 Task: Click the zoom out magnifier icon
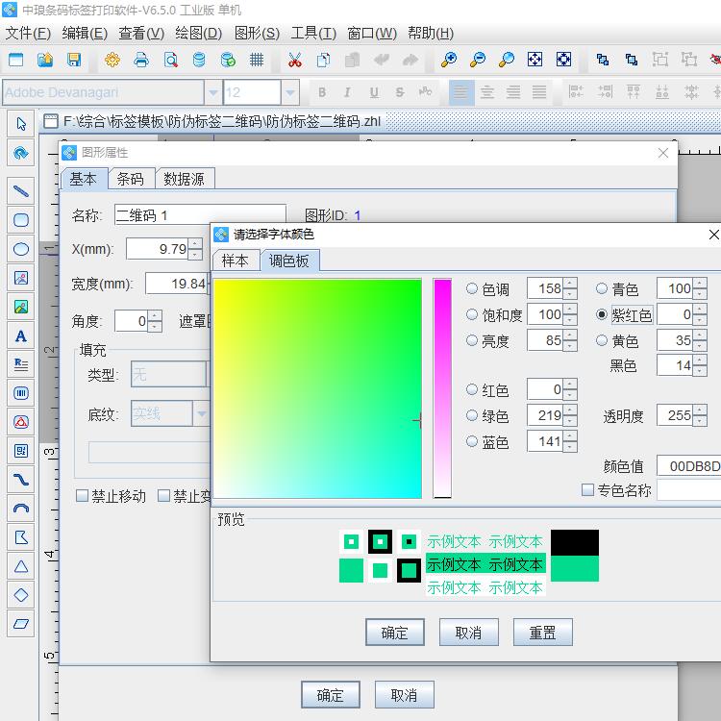[x=477, y=60]
